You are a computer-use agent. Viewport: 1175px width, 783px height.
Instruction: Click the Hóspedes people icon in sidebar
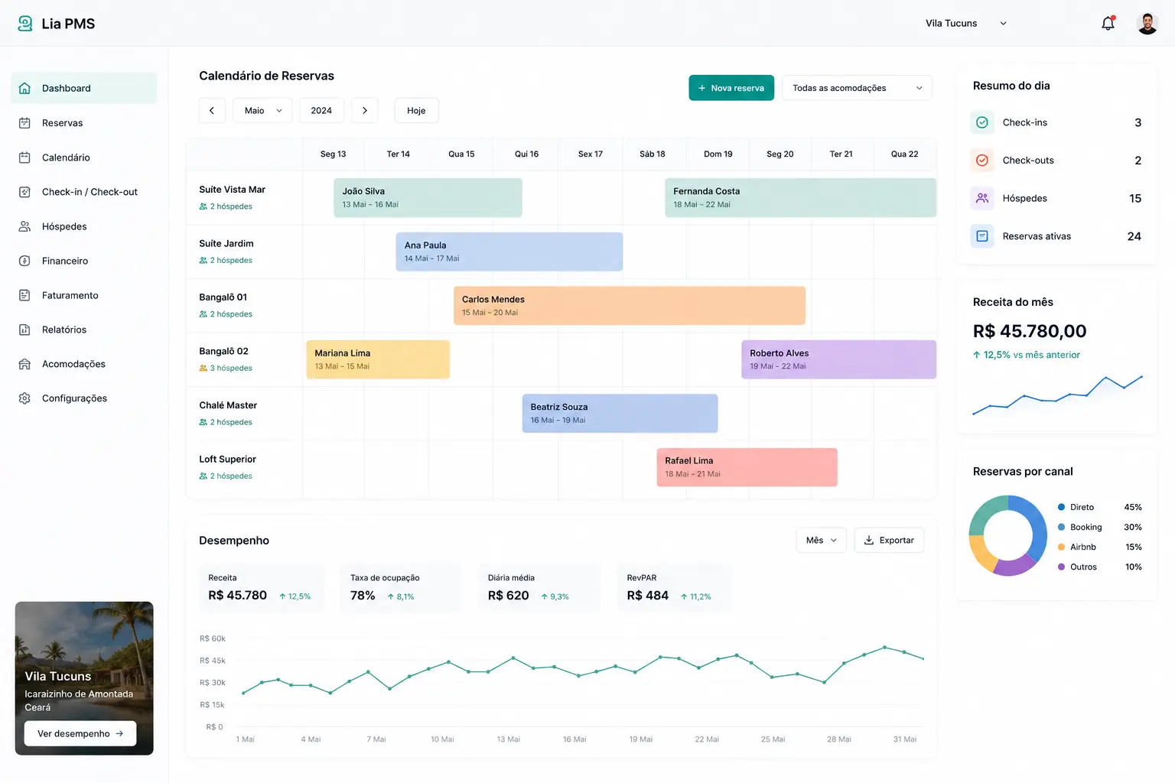(x=24, y=226)
